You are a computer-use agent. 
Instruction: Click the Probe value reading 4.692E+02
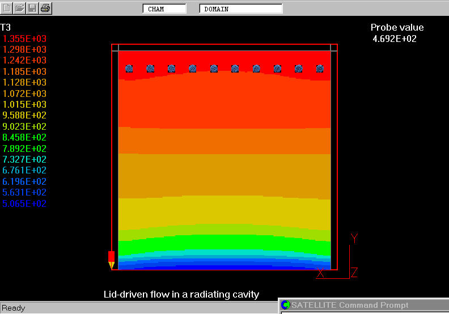pos(394,39)
